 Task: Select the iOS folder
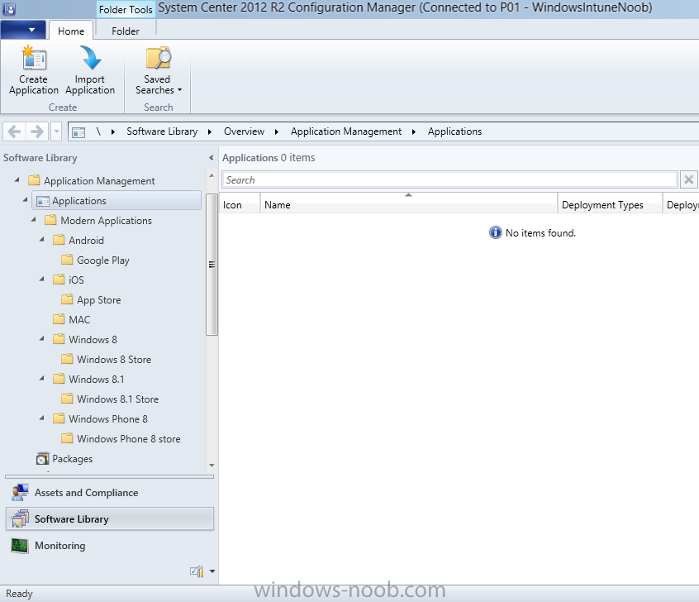coord(76,279)
